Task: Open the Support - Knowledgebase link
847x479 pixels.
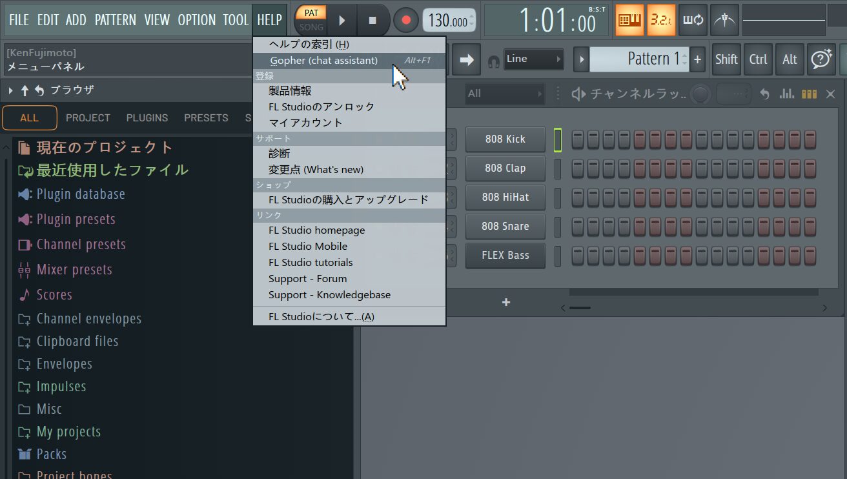Action: pyautogui.click(x=349, y=295)
